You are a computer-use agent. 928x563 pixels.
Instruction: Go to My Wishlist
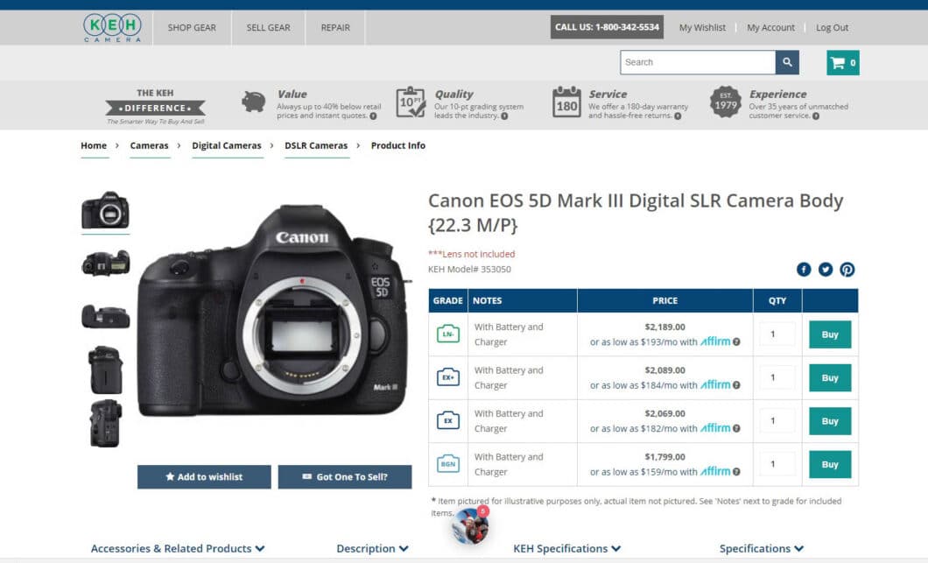tap(702, 28)
